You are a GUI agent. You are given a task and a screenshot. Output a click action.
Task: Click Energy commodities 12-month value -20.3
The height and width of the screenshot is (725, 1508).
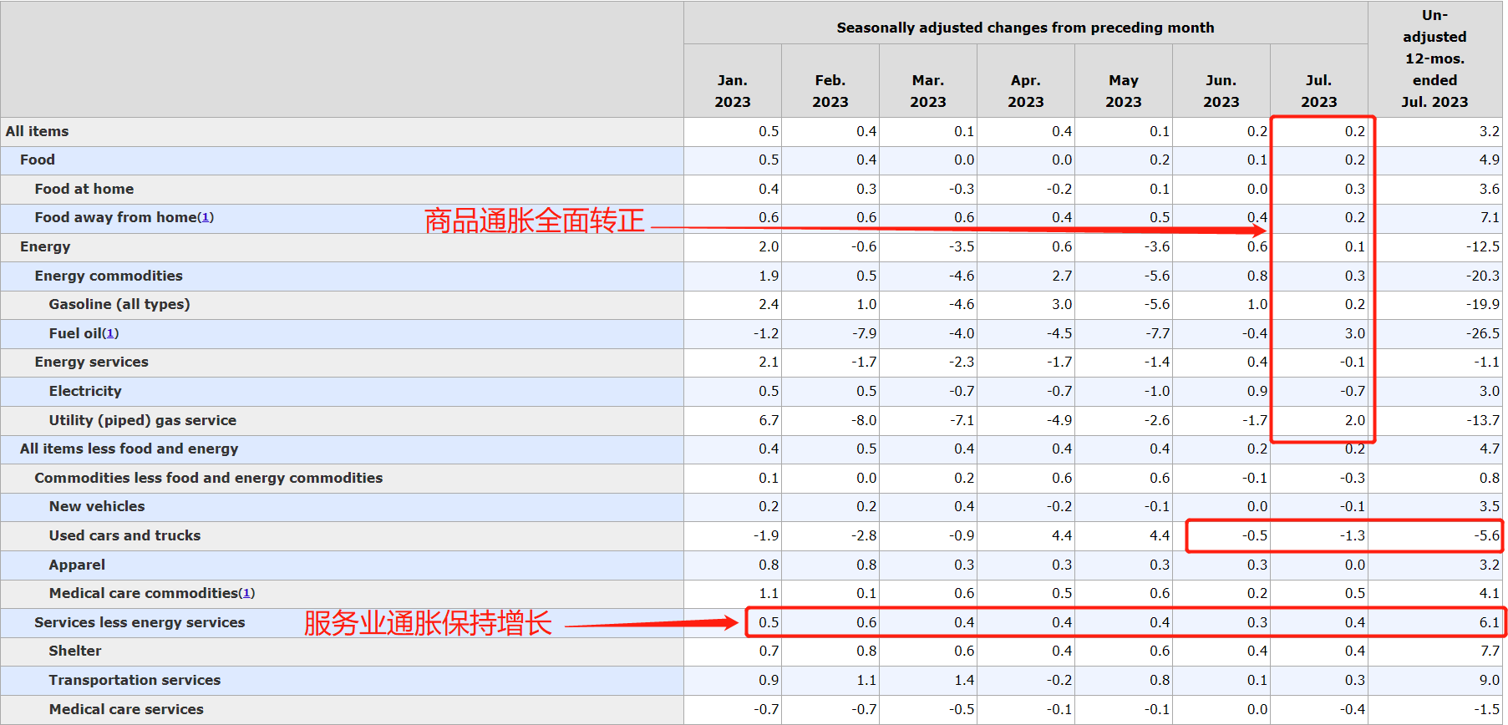1483,276
